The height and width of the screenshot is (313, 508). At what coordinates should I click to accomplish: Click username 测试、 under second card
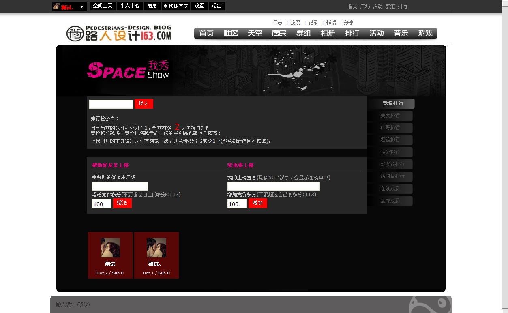[155, 264]
